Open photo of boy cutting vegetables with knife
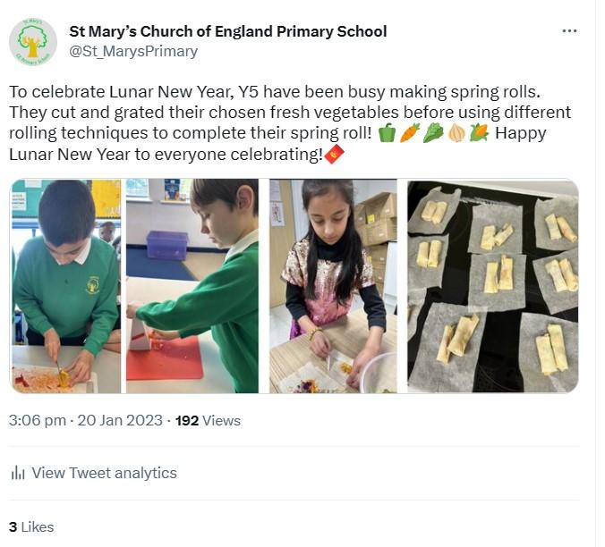The width and height of the screenshot is (605, 547). (x=65, y=286)
